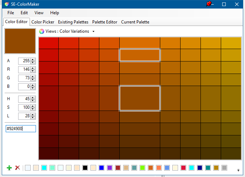245x177 pixels.
Task: Switch to the Color Picker tab
Action: pyautogui.click(x=43, y=22)
